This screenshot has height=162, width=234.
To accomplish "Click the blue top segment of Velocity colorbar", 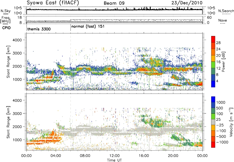I will 213,99.
